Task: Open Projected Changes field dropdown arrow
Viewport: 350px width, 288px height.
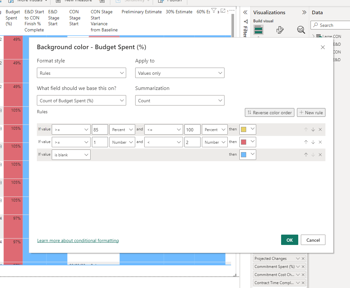Action: (298, 258)
